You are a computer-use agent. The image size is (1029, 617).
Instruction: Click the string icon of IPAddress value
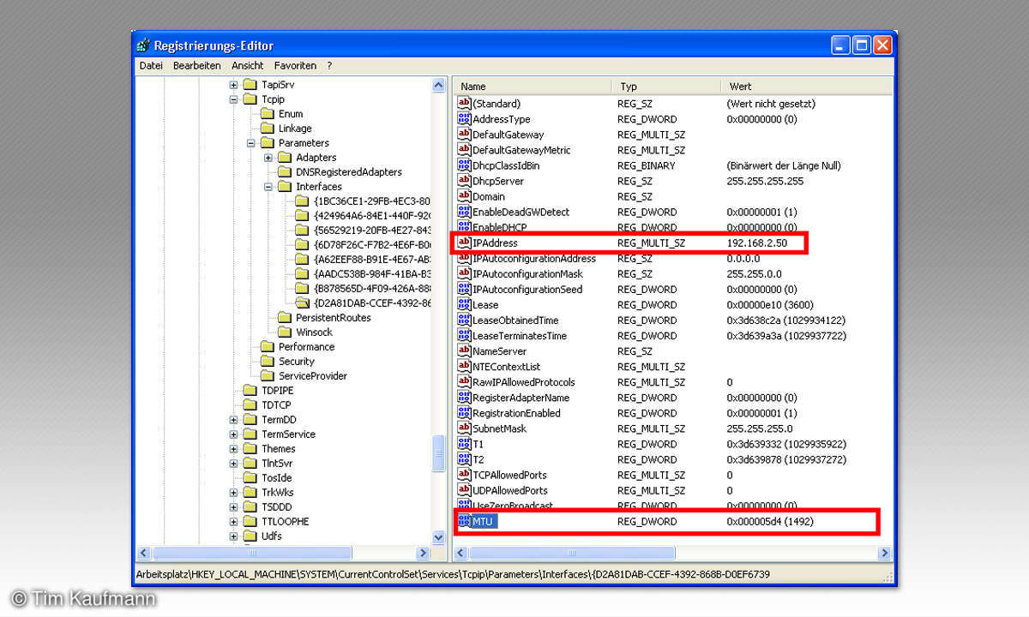point(465,243)
